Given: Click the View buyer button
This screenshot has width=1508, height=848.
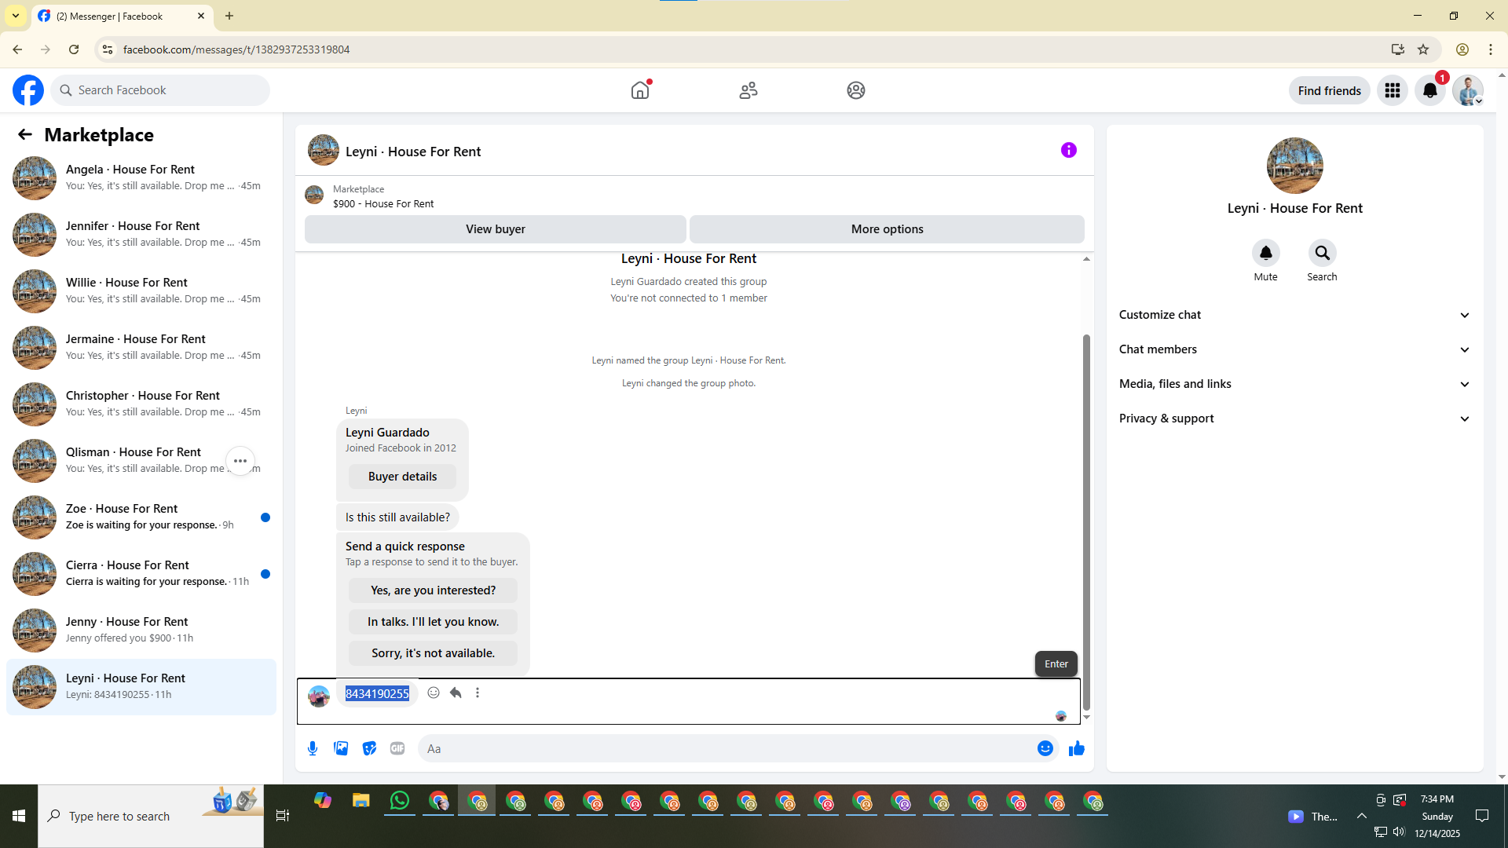Looking at the screenshot, I should click(x=495, y=229).
